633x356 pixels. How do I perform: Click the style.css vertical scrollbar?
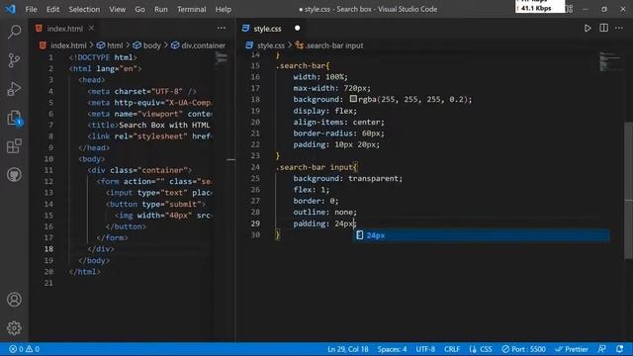pyautogui.click(x=628, y=190)
